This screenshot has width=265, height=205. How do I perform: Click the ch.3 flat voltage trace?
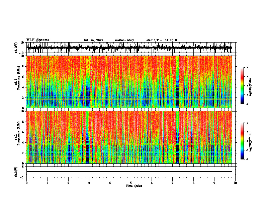pos(129,172)
